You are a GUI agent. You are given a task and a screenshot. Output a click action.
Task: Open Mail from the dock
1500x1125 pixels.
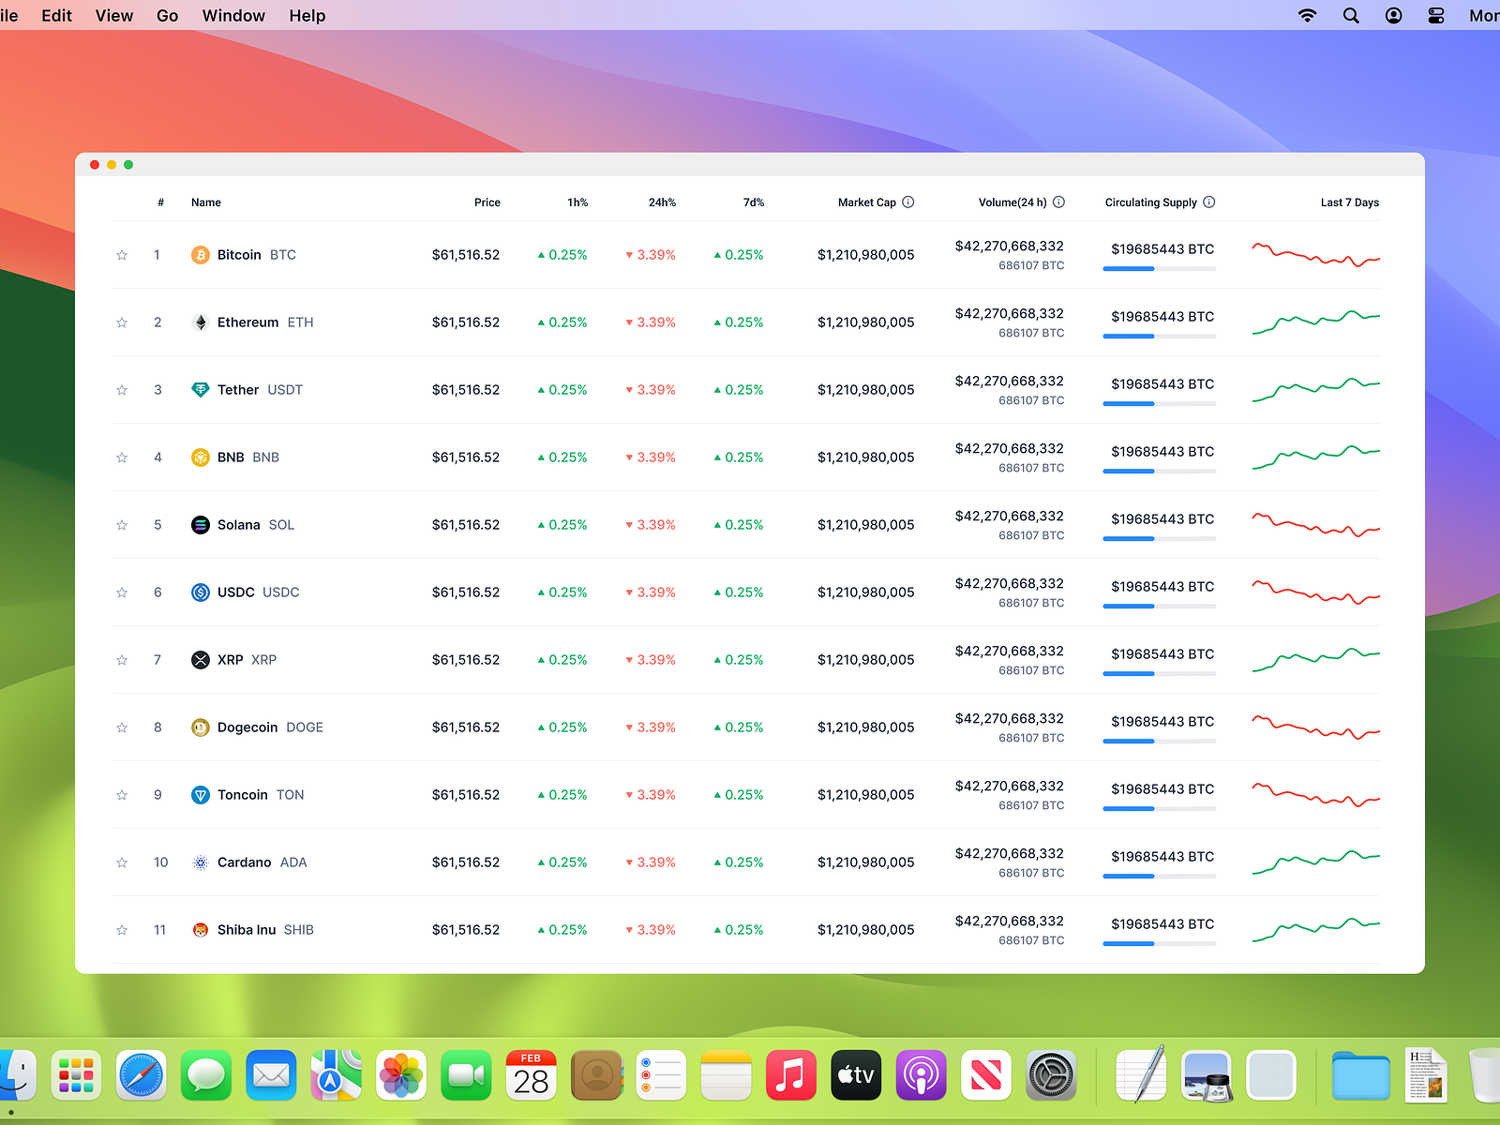271,1075
